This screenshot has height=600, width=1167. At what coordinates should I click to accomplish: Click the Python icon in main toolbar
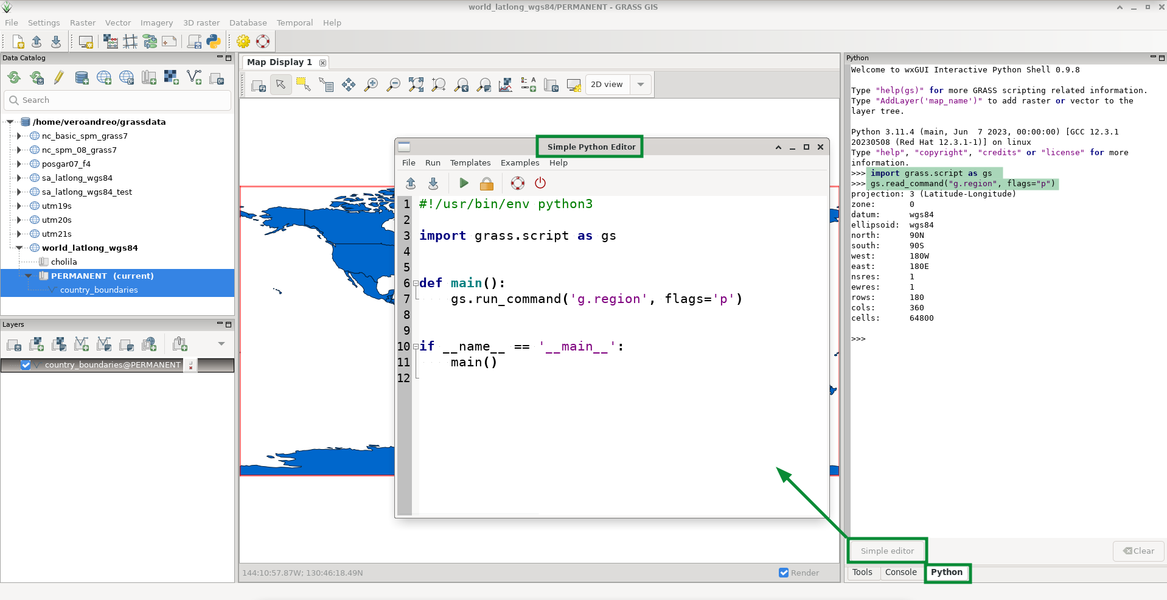tap(214, 41)
